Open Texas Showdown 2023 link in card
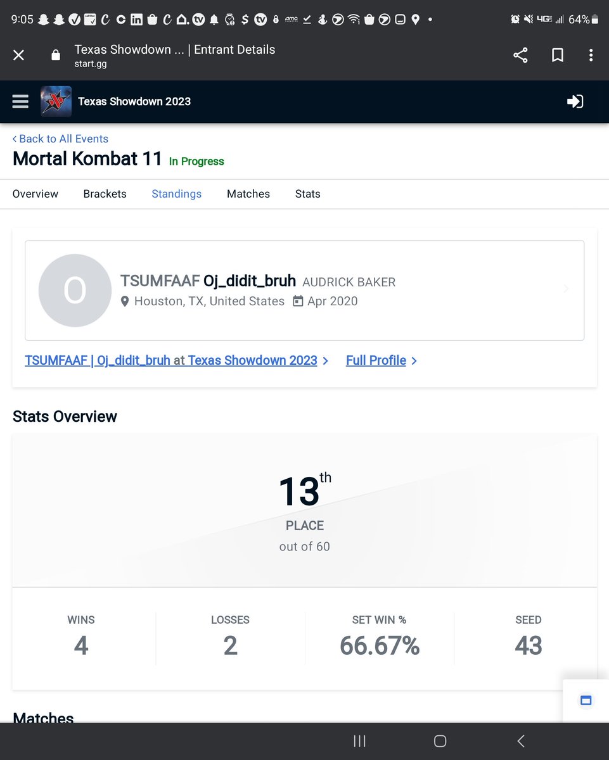 point(252,360)
